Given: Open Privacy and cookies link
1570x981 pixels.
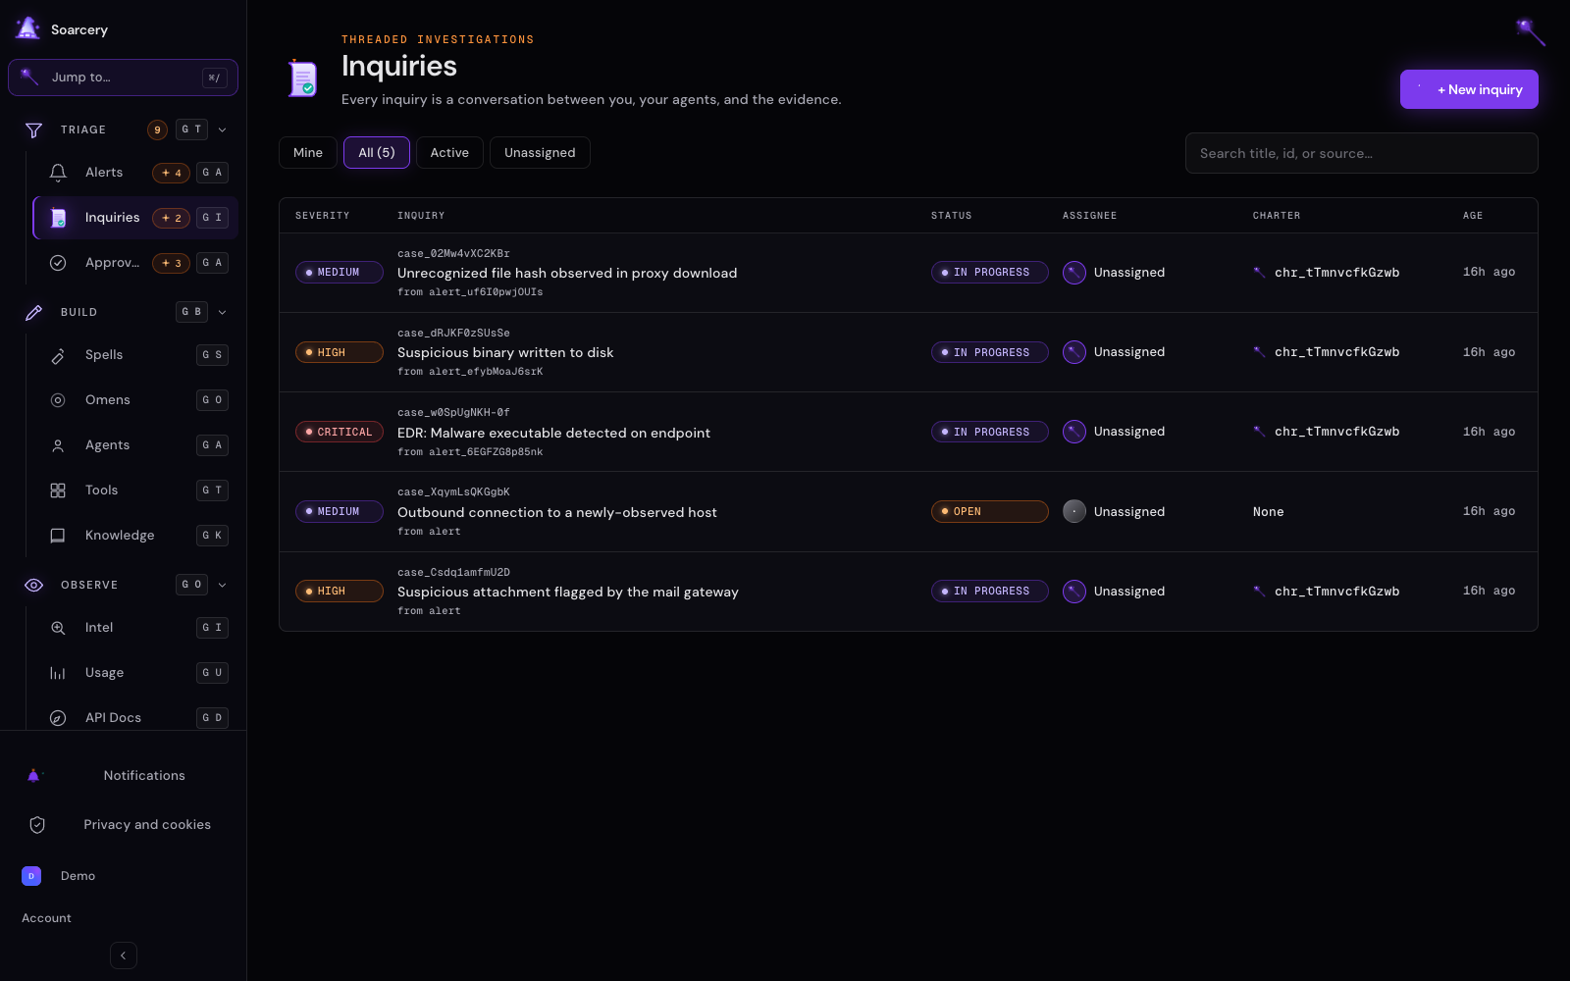Looking at the screenshot, I should (147, 825).
